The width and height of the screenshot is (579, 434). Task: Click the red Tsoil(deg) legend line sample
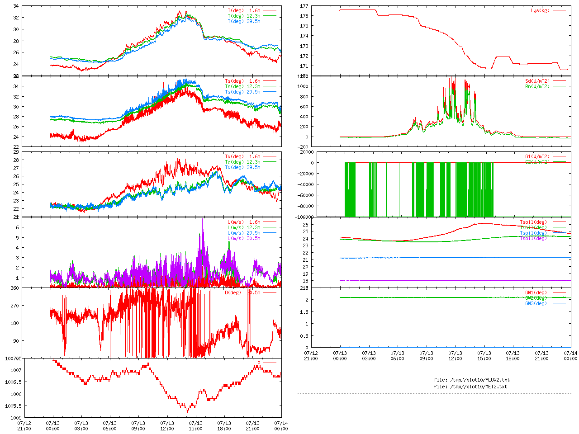(x=559, y=222)
